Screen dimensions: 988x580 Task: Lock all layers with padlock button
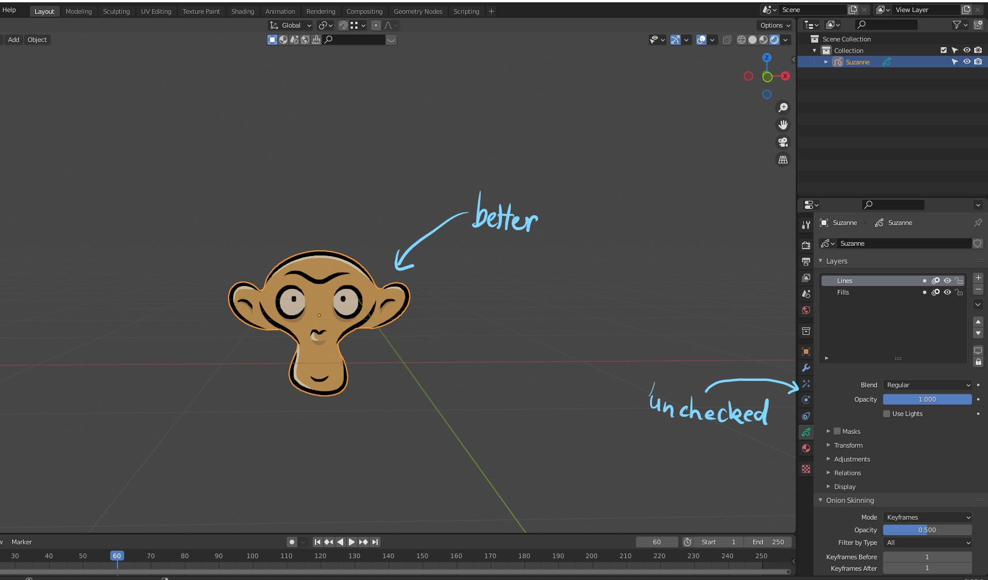978,362
